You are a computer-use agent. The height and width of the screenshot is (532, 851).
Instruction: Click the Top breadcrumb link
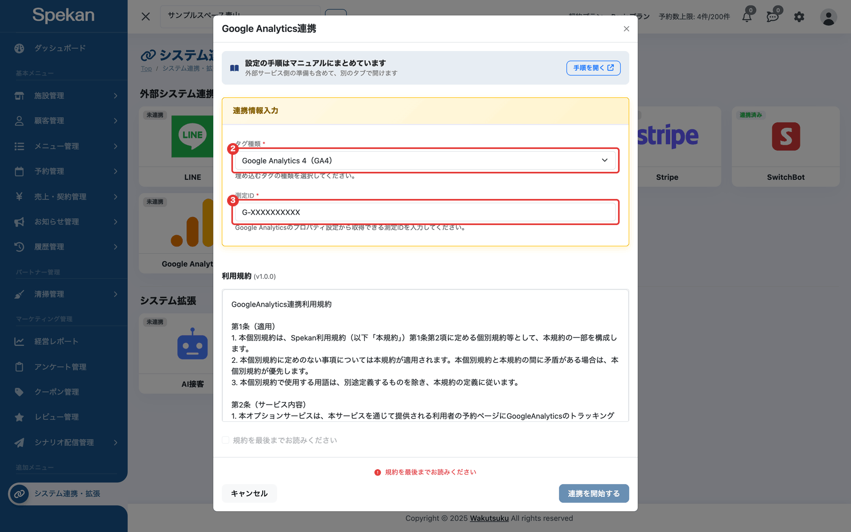[146, 69]
